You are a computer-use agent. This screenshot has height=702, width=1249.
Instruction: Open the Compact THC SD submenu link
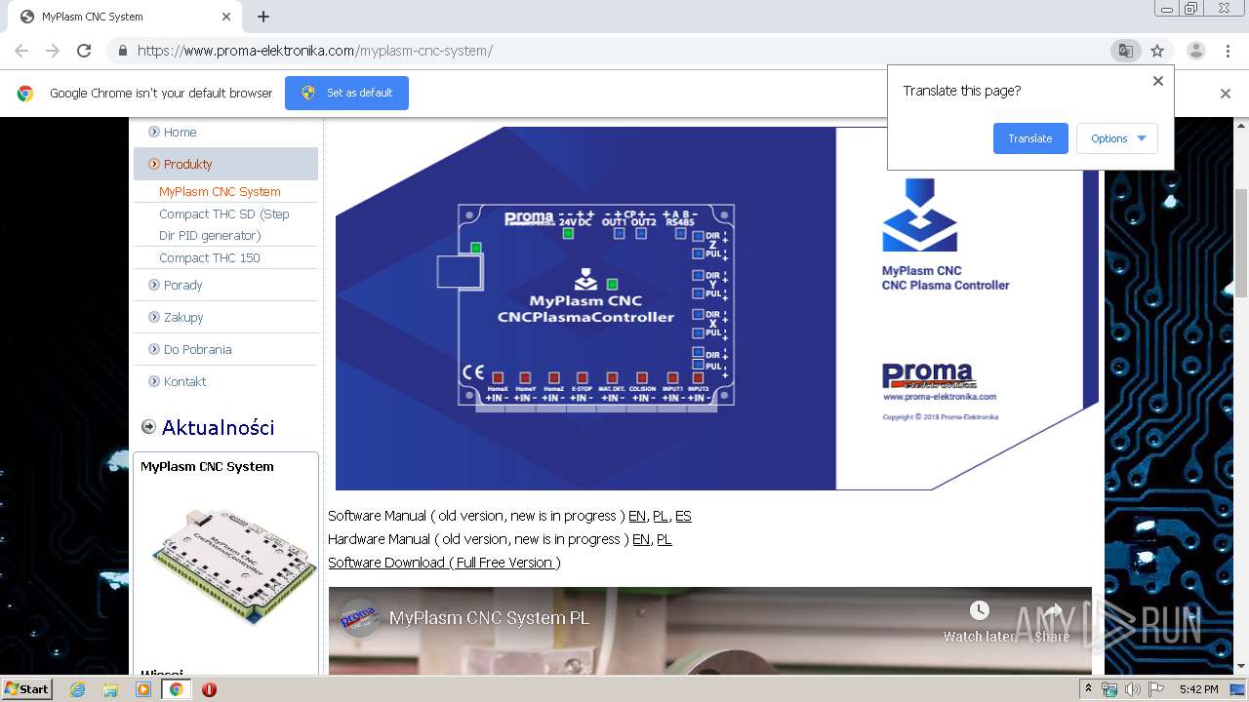[224, 224]
